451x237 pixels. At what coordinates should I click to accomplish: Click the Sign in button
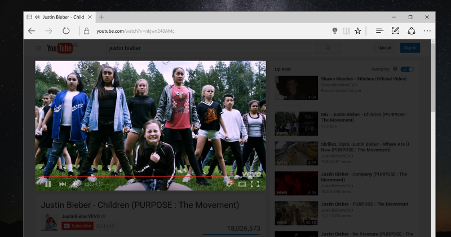click(410, 48)
